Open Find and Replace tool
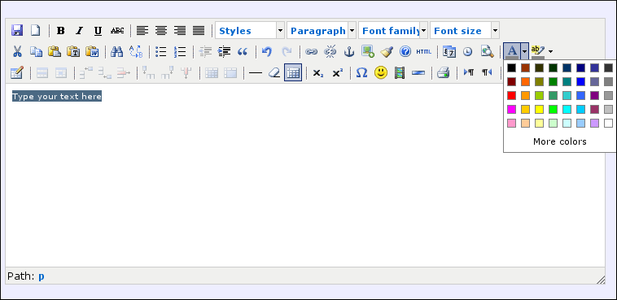617x300 pixels. 136,51
